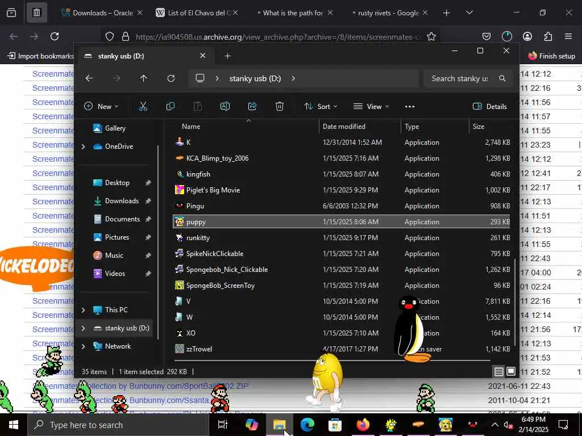Go back in File Explorer

click(x=89, y=78)
